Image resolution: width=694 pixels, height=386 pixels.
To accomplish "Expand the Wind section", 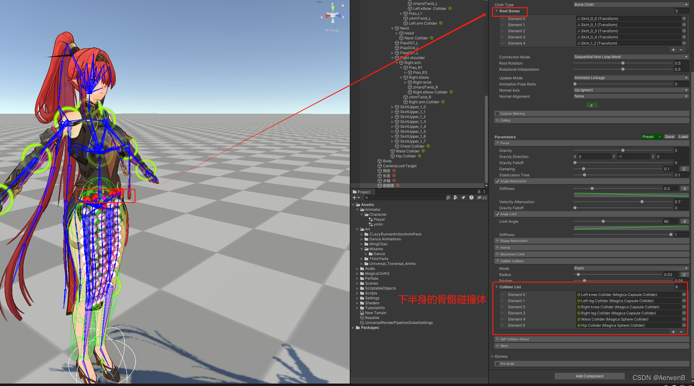I will pyautogui.click(x=497, y=345).
